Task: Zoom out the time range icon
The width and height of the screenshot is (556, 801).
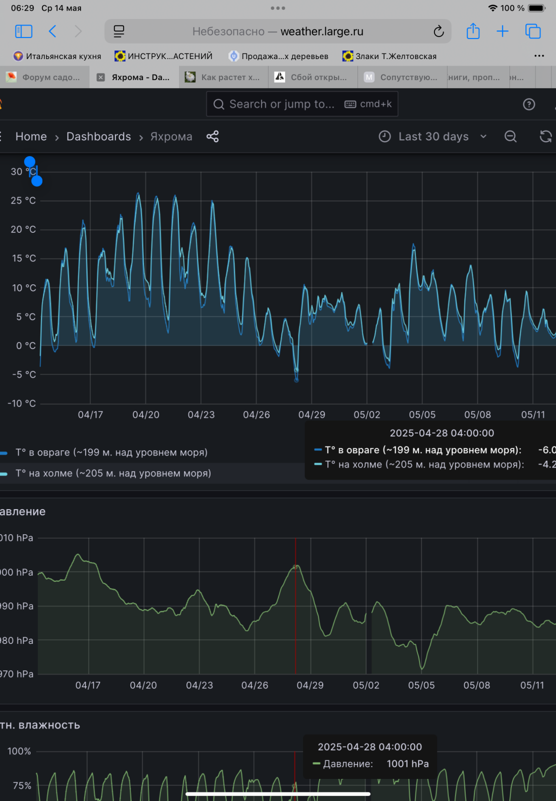Action: pyautogui.click(x=510, y=137)
